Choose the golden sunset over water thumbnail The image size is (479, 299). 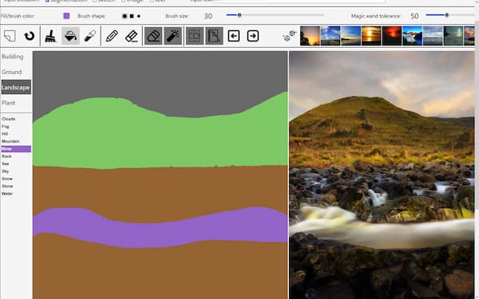point(371,36)
